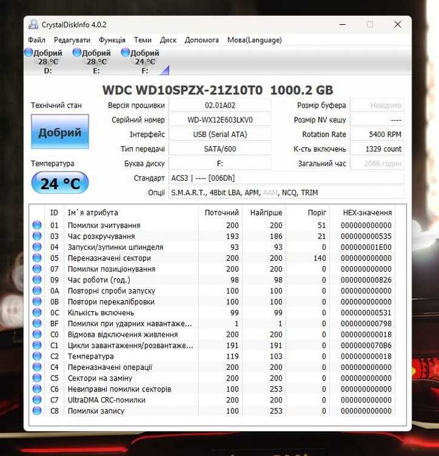
Task: Select disk D: status tab
Action: coord(44,61)
